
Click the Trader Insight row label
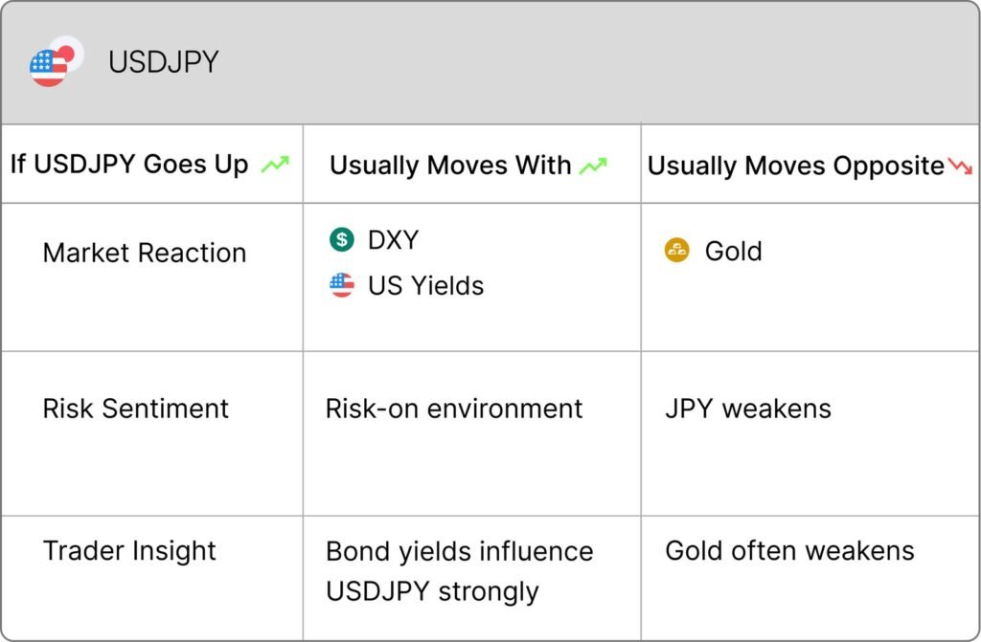tap(129, 551)
